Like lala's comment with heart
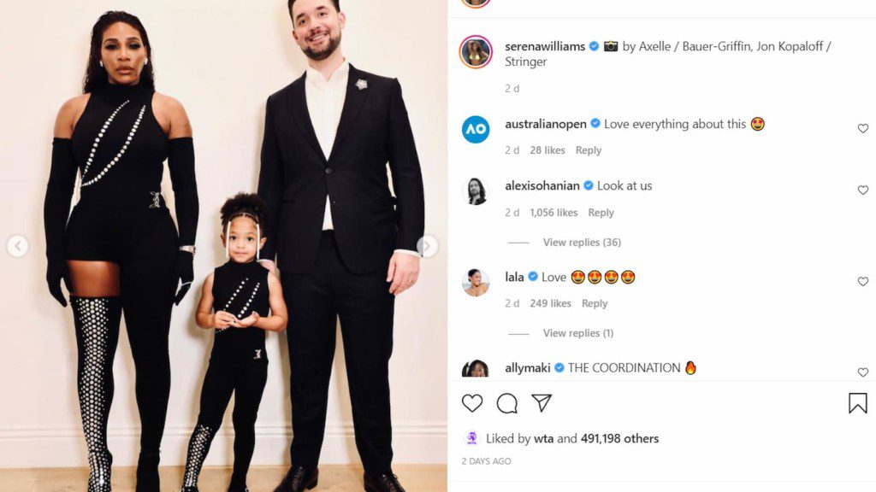876x492 pixels. click(x=862, y=282)
